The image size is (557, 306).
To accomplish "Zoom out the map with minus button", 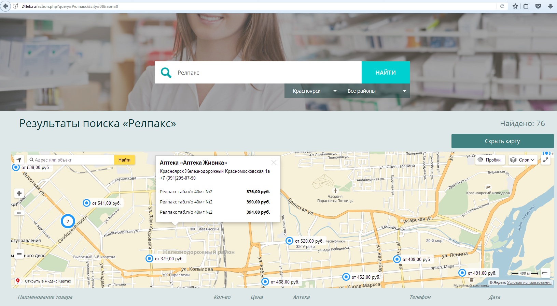I will 19,254.
